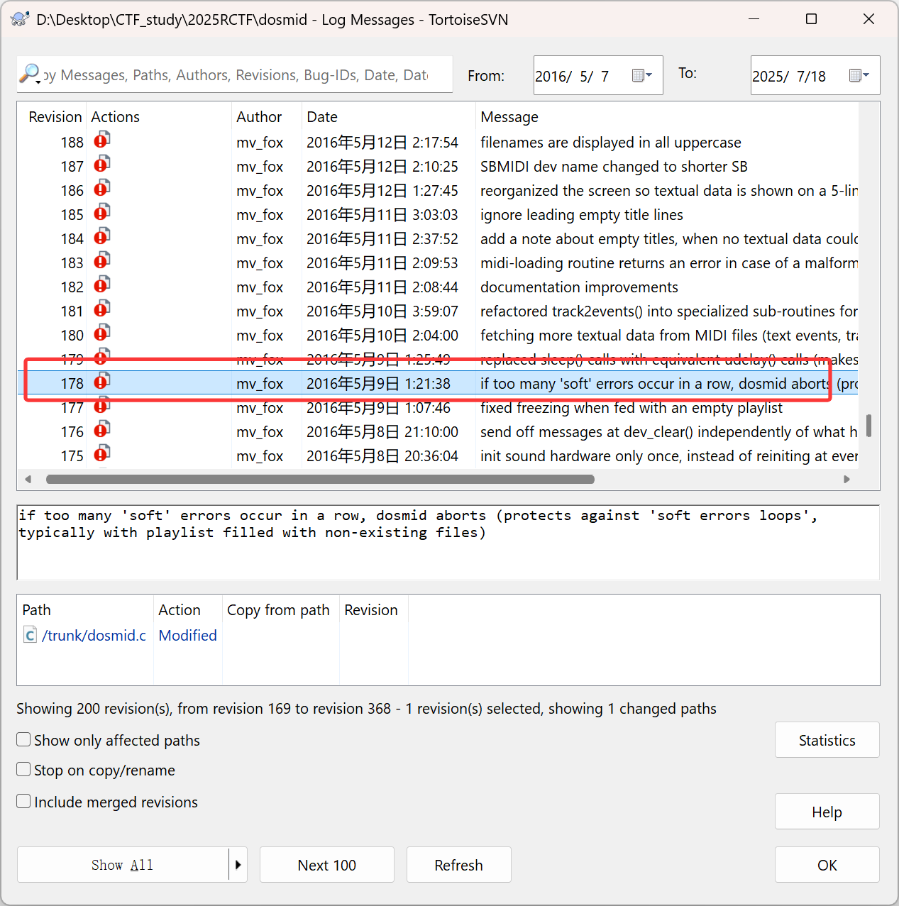This screenshot has width=899, height=906.
Task: Click modified action icon for revision 176
Action: point(102,429)
